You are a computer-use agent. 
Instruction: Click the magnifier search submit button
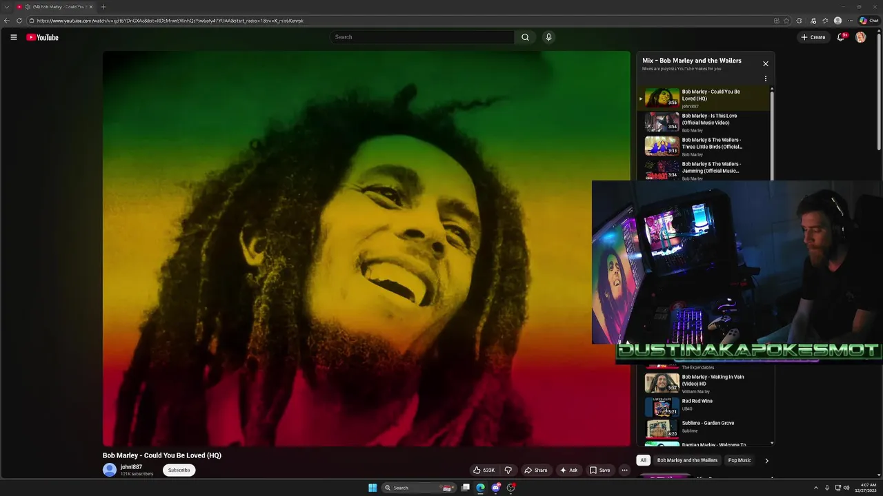(525, 37)
